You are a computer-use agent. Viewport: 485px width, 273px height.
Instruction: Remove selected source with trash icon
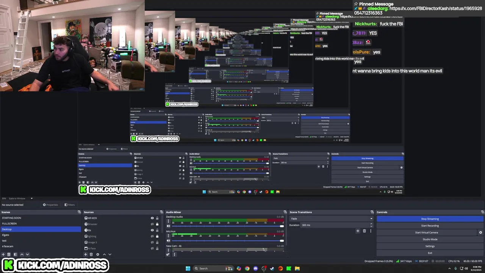click(x=91, y=254)
